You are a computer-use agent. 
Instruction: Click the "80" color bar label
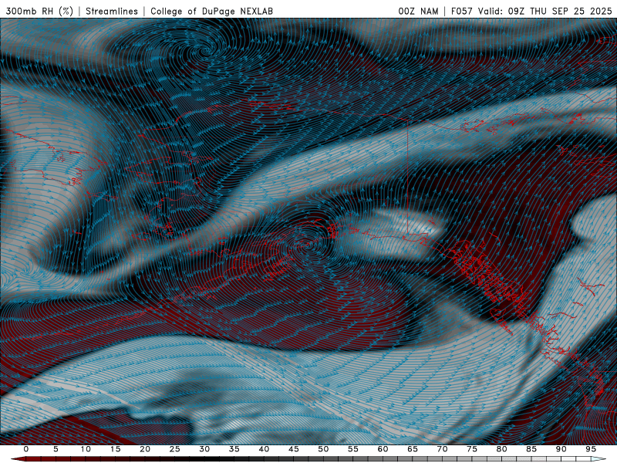(501, 449)
